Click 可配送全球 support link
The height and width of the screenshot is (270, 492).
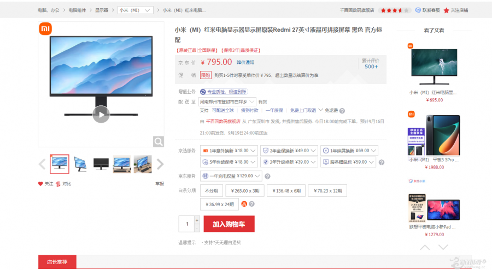point(223,111)
